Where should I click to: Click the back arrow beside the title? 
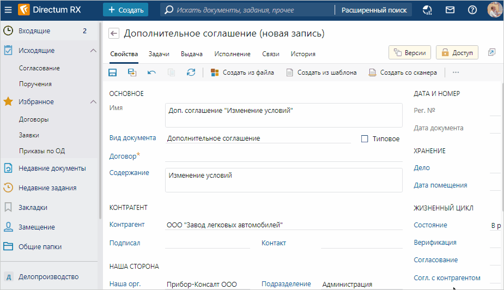click(114, 34)
